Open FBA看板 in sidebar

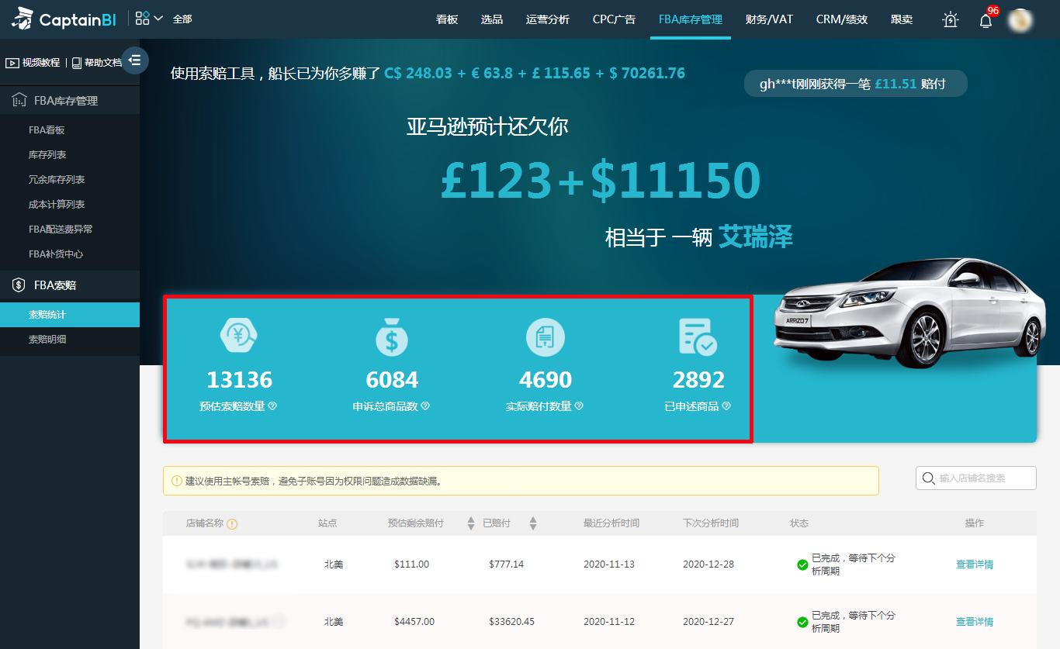47,130
